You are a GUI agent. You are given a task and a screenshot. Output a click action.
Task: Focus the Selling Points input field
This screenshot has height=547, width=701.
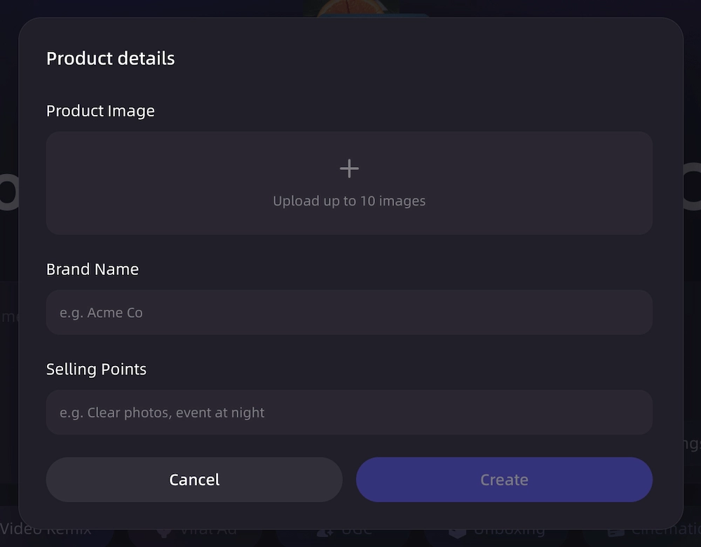pyautogui.click(x=349, y=412)
